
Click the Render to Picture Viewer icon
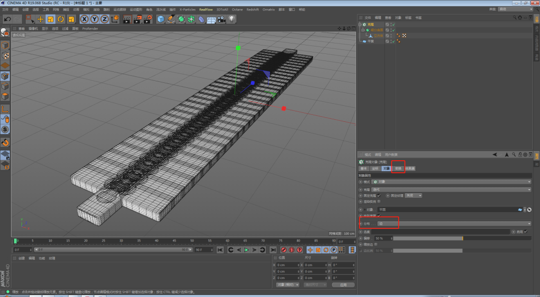click(137, 19)
